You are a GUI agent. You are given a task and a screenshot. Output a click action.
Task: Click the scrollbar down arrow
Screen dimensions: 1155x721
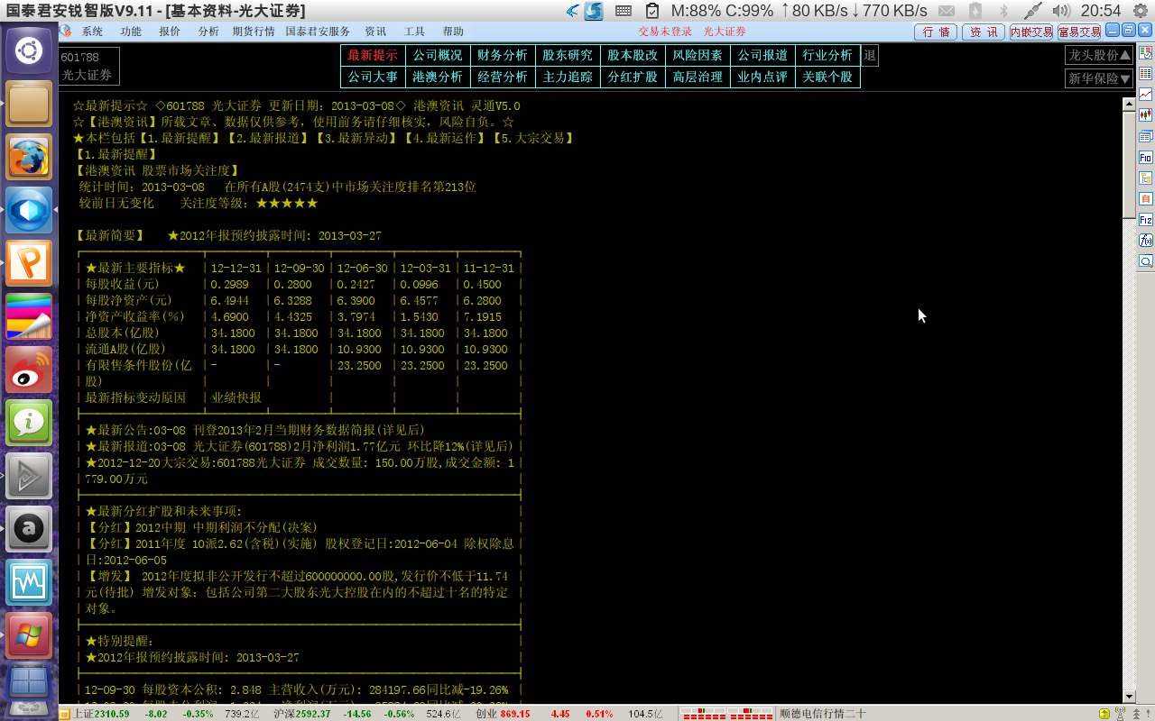[1129, 697]
